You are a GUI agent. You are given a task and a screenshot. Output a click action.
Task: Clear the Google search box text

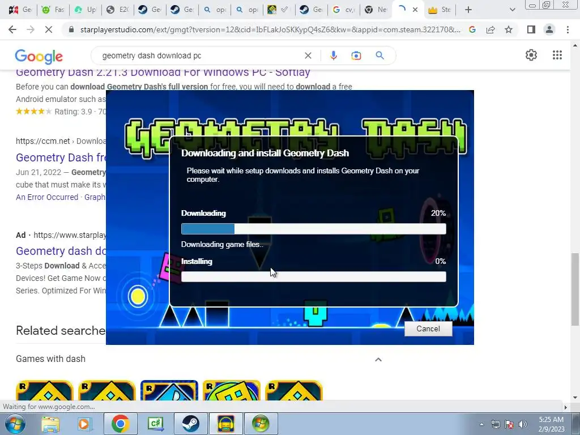pyautogui.click(x=308, y=56)
